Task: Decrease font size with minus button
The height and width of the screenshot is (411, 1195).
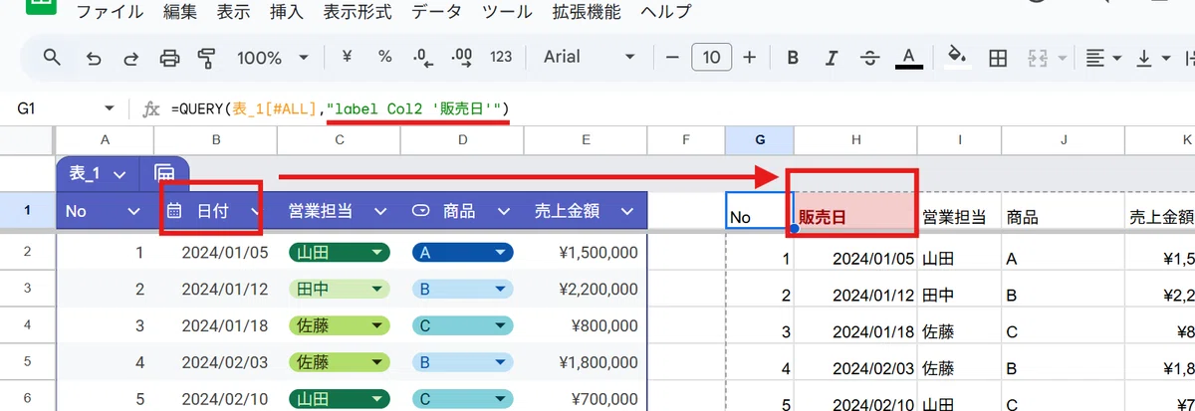Action: 673,58
